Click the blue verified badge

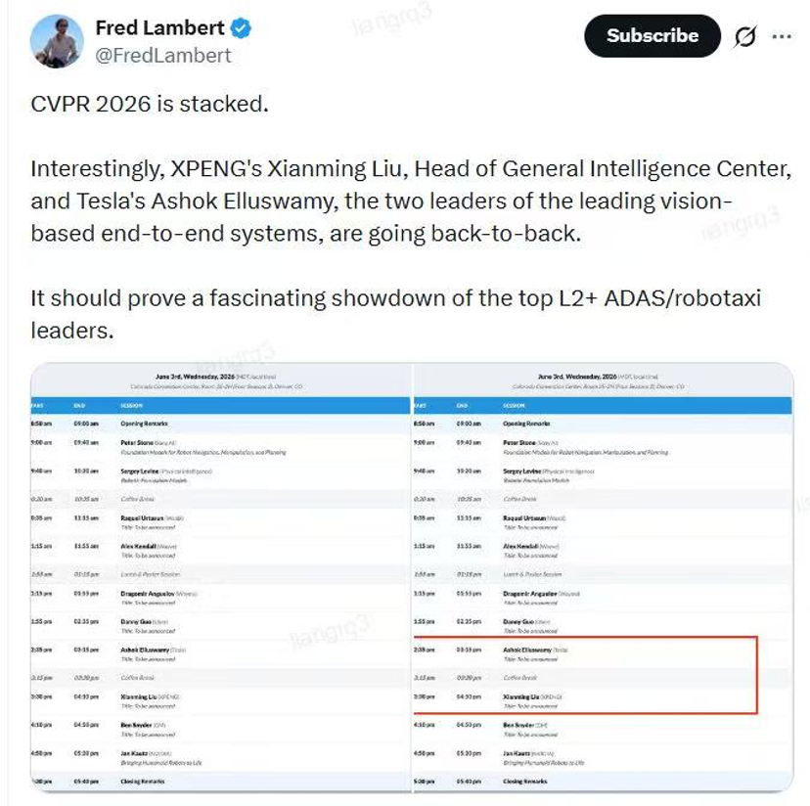point(241,28)
